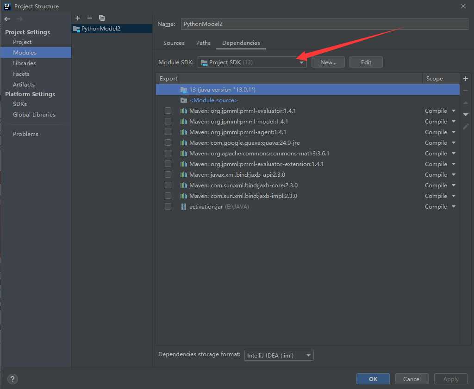Check Export for pmml-evaluator:1.4.1
The height and width of the screenshot is (389, 474).
(x=168, y=111)
